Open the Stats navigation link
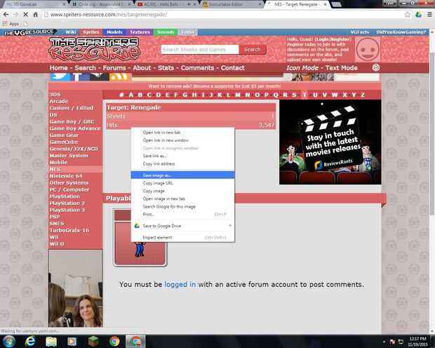435x348 pixels. (166, 68)
